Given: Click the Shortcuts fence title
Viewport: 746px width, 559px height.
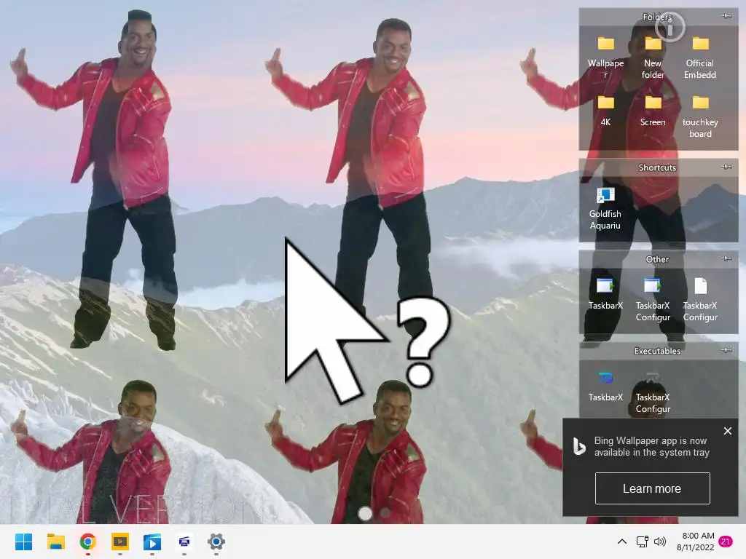Looking at the screenshot, I should pos(657,167).
